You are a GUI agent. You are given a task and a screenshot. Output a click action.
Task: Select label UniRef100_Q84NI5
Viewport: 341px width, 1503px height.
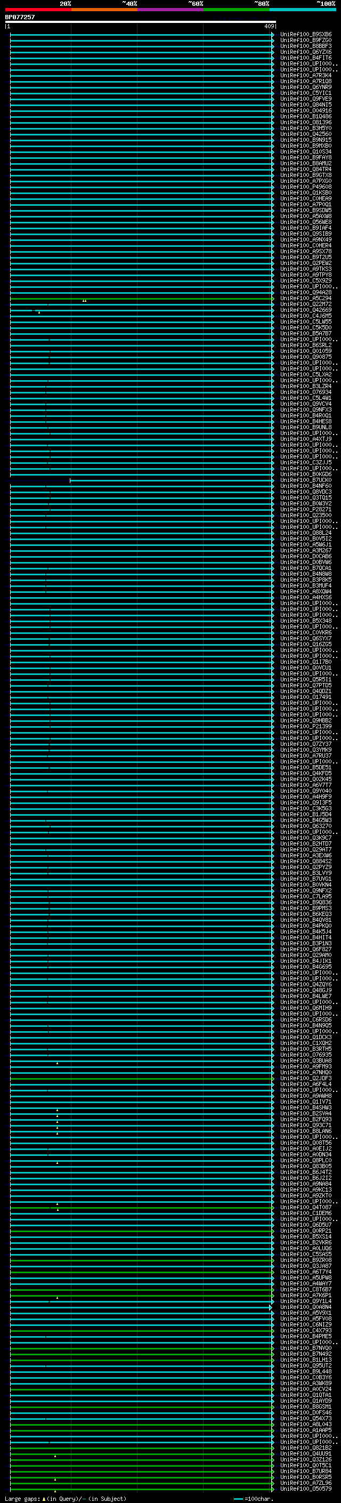coord(305,105)
